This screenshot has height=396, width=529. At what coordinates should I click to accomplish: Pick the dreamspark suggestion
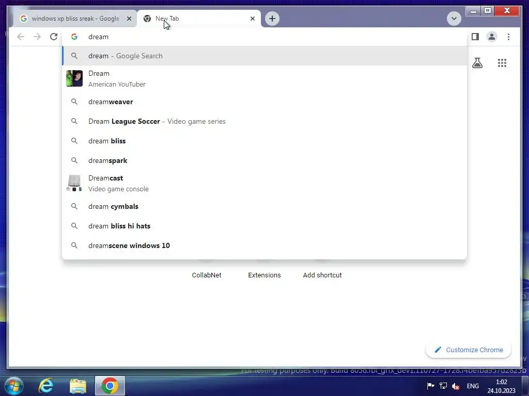[264, 161]
